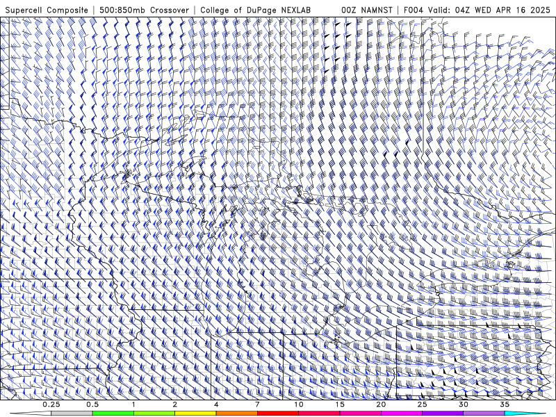The width and height of the screenshot is (556, 417).
Task: Click the 'Supercell Composite' title text
Action: pos(47,10)
